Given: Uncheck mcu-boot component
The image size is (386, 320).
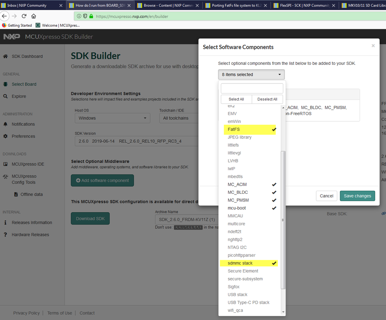Looking at the screenshot, I should (250, 208).
